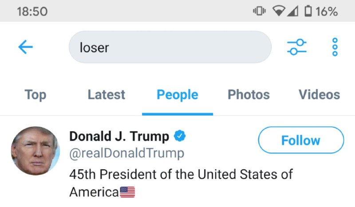Tap the @realDonaldTrump handle
This screenshot has width=355, height=207.
coord(126,153)
